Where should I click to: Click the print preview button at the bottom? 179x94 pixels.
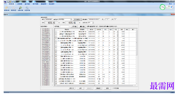click(x=98, y=88)
